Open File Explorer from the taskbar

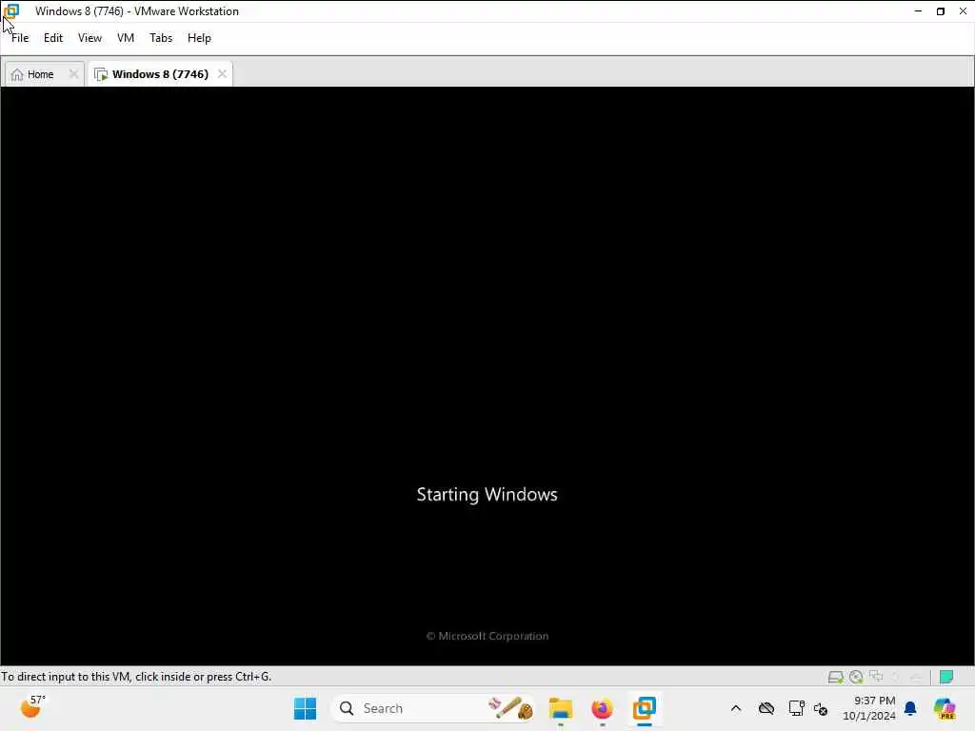coord(560,708)
